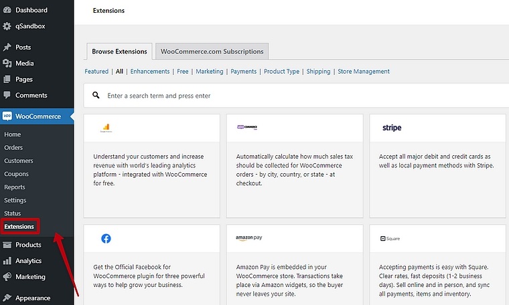The image size is (509, 305).
Task: Open the Extensions submenu item
Action: click(19, 227)
